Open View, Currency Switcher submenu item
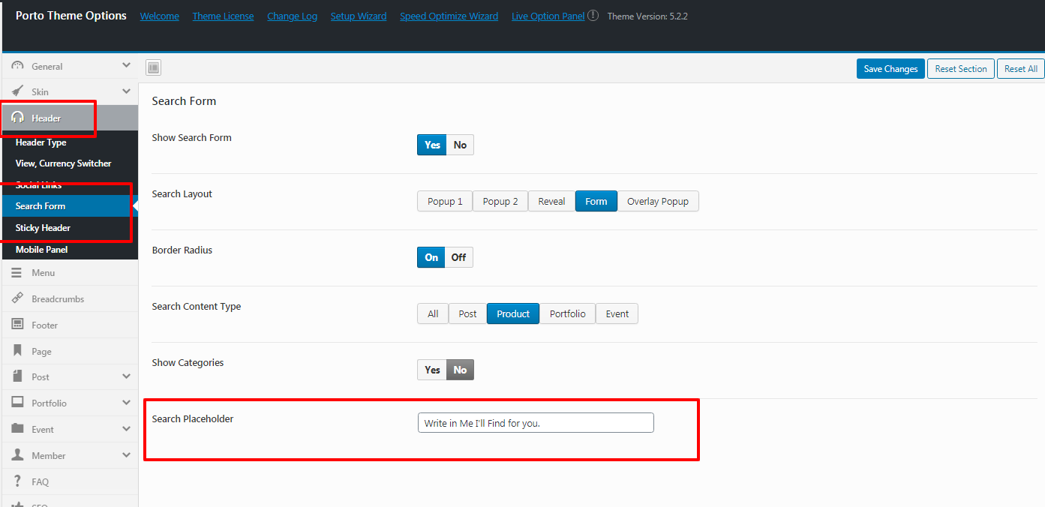This screenshot has height=507, width=1045. pyautogui.click(x=69, y=163)
